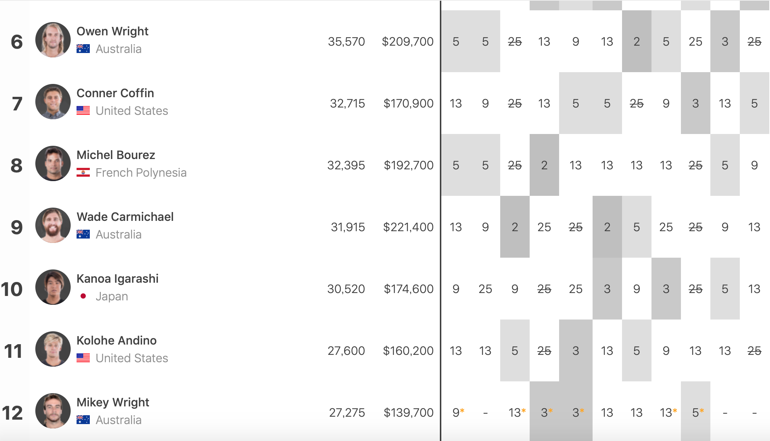
Task: Click the French Polynesia flag icon
Action: point(83,172)
